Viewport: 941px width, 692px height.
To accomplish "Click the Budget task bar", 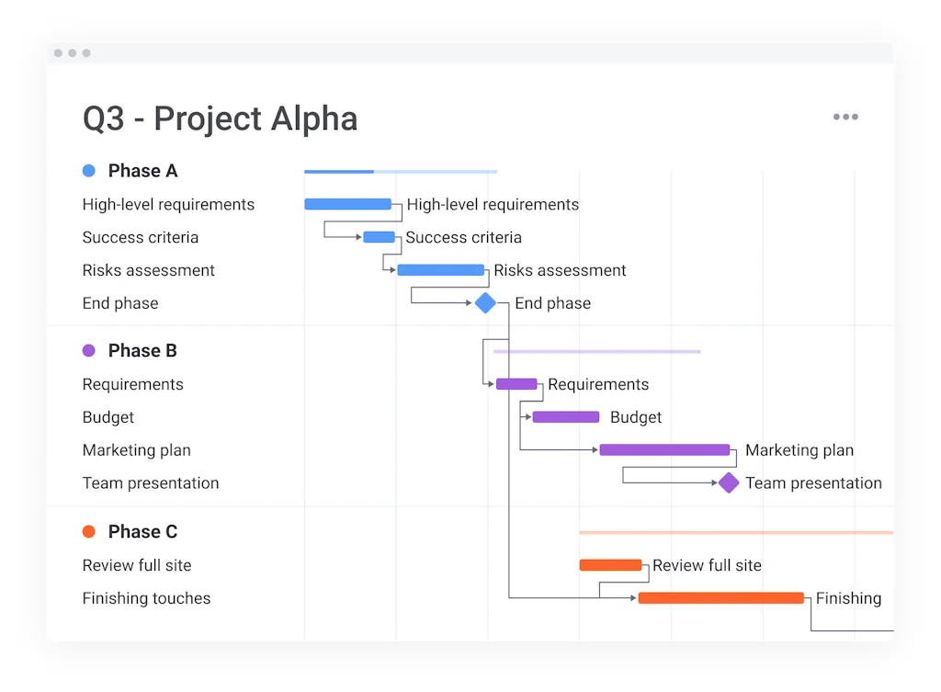I will 565,416.
